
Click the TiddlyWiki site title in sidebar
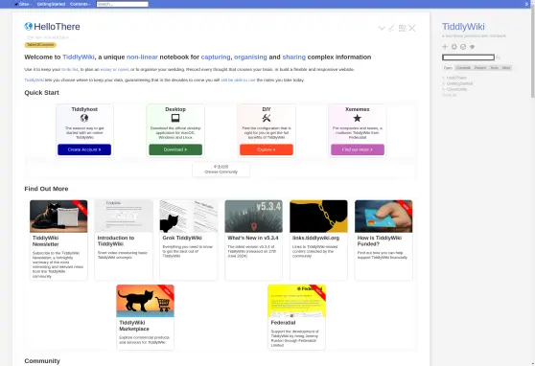pos(463,27)
